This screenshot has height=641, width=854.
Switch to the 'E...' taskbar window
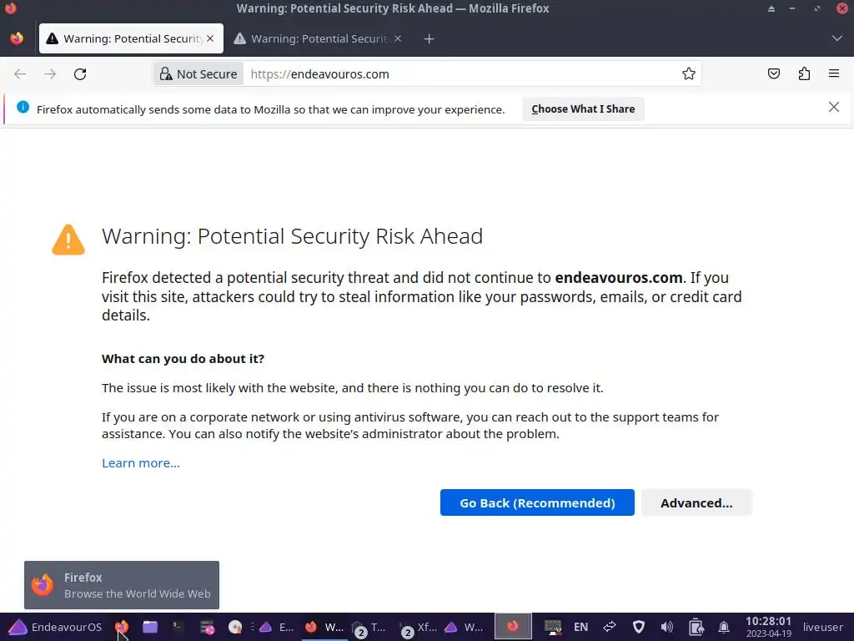point(277,628)
